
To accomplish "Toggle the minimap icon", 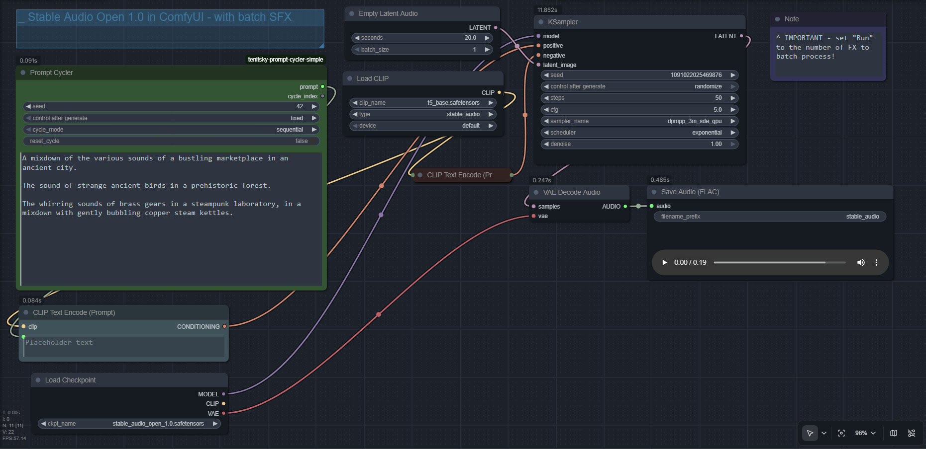I will click(x=894, y=433).
